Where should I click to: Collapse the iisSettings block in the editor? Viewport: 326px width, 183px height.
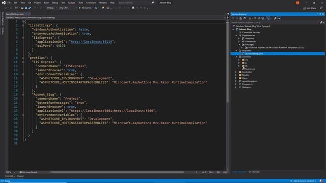click(x=23, y=25)
